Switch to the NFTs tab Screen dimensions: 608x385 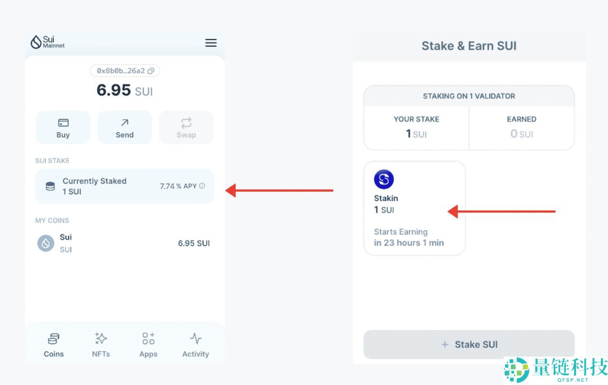coord(101,345)
